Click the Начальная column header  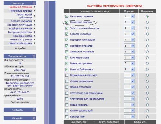point(147,11)
